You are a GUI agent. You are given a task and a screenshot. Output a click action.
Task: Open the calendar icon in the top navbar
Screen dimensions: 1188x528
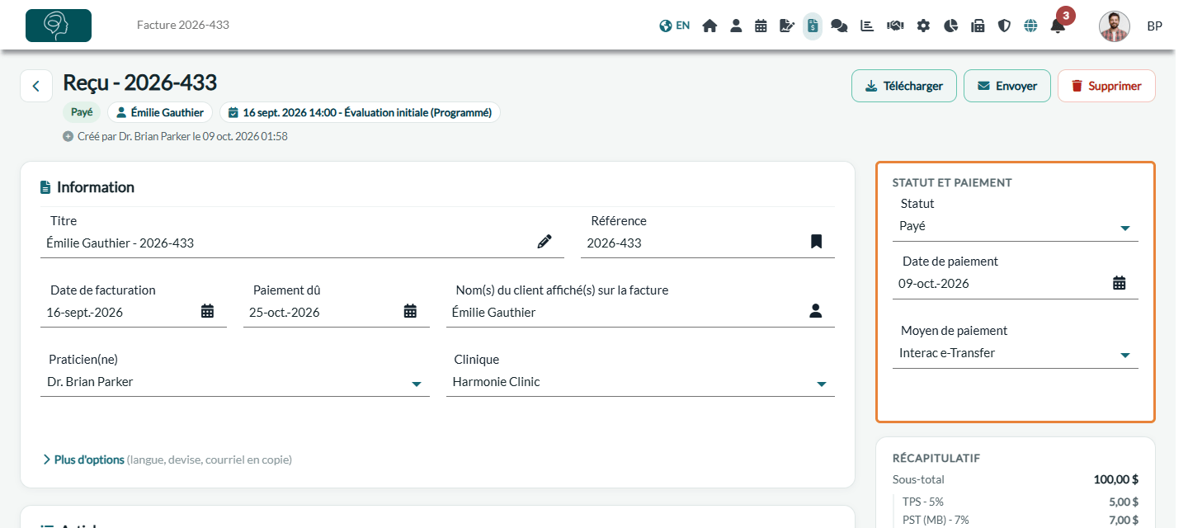[761, 26]
